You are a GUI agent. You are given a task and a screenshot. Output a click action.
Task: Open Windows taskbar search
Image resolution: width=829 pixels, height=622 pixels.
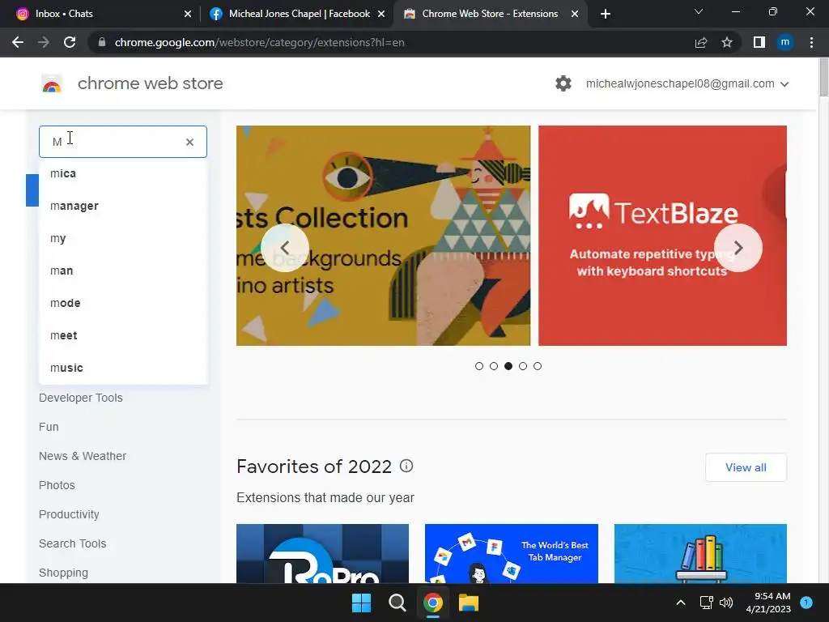(397, 603)
